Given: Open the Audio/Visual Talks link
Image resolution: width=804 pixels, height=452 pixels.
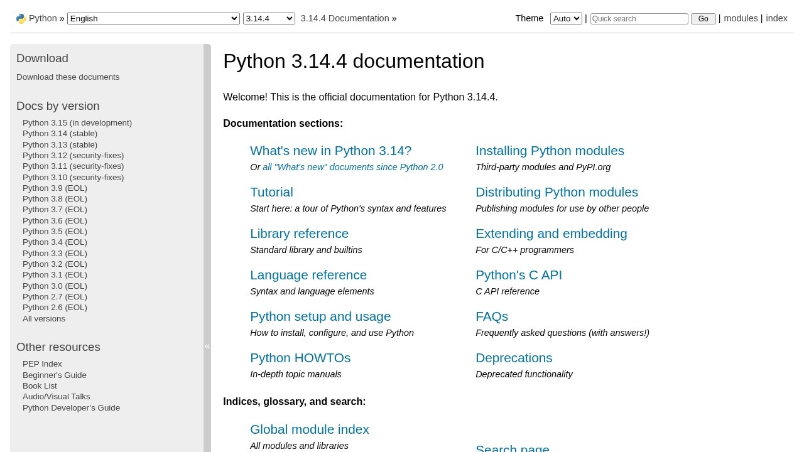Looking at the screenshot, I should [57, 397].
